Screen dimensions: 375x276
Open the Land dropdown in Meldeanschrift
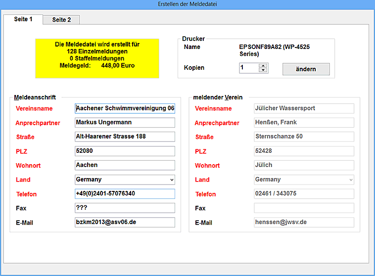pos(172,180)
